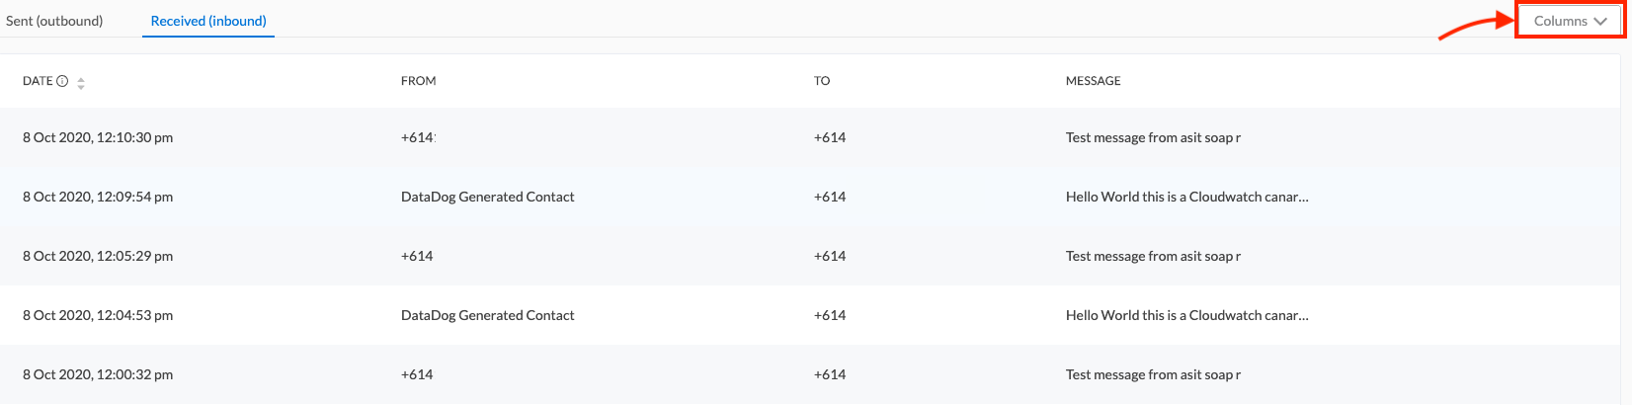
Task: Click the date 8 Oct 2020, 12:04:53 pm
Action: pyautogui.click(x=98, y=315)
